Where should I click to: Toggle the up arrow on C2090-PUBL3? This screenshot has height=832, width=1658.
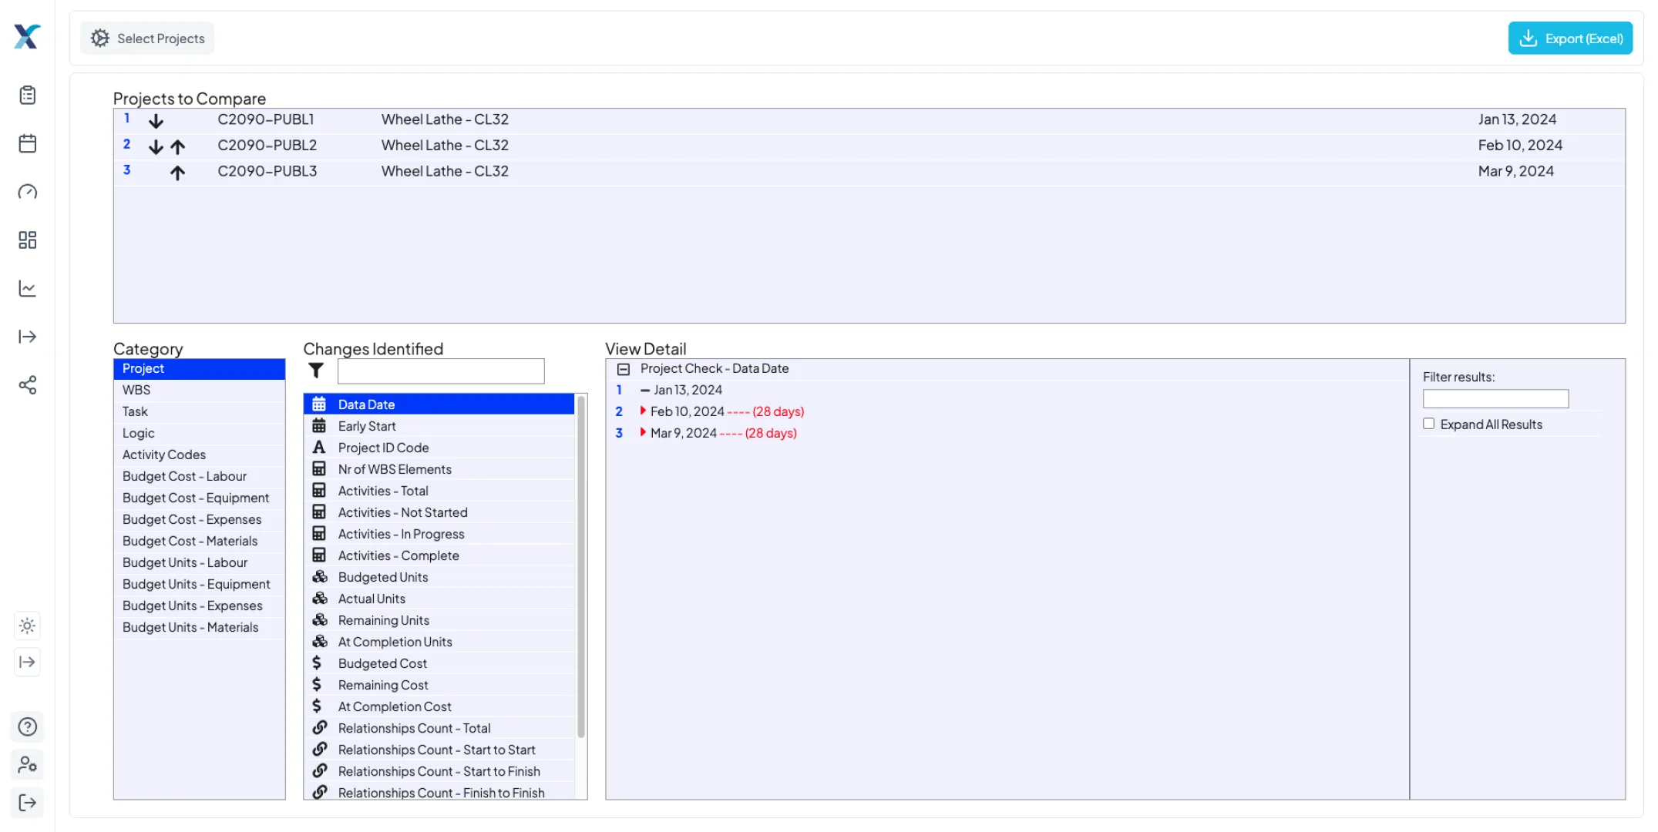point(177,171)
